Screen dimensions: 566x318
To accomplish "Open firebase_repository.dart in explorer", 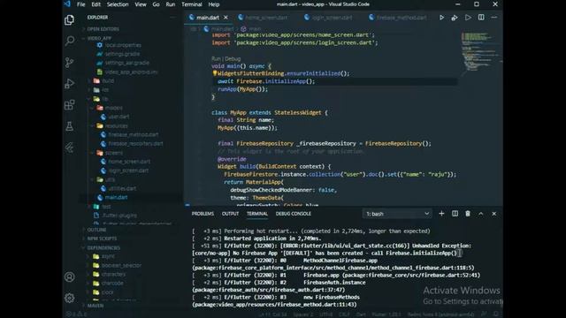I will tap(135, 143).
